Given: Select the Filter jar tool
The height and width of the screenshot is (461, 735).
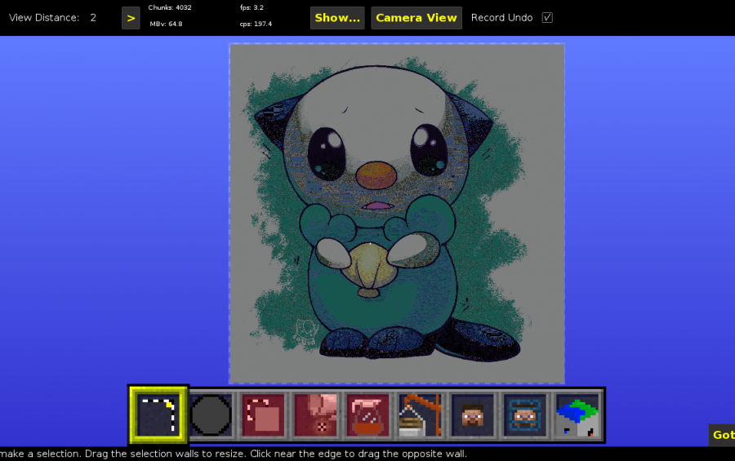Looking at the screenshot, I should pos(368,415).
